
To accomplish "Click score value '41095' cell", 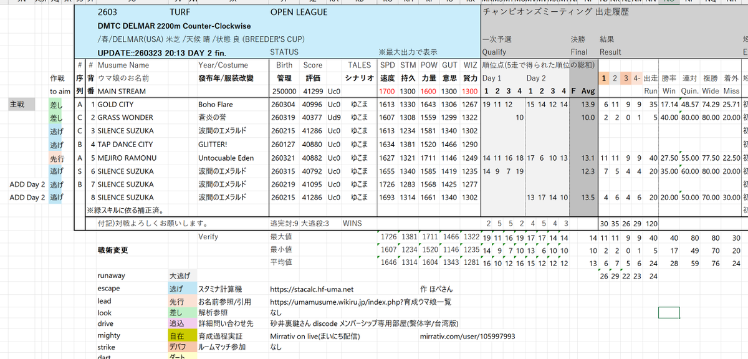I will click(x=313, y=185).
